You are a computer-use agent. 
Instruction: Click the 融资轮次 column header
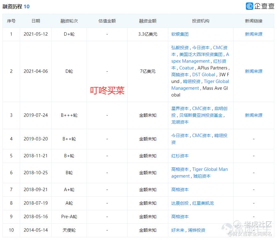click(69, 21)
